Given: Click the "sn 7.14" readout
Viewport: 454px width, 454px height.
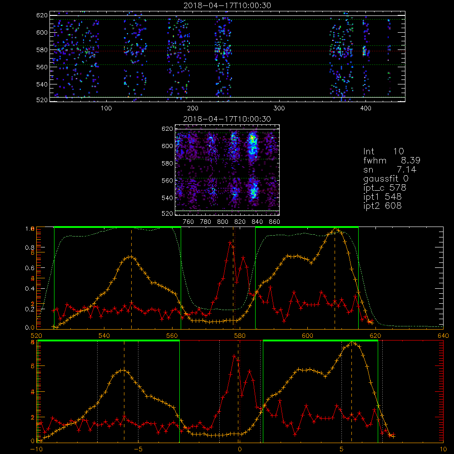Looking at the screenshot, I should [x=390, y=169].
